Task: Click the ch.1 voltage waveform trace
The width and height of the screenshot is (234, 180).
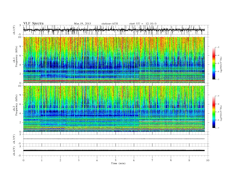Action: [114, 30]
